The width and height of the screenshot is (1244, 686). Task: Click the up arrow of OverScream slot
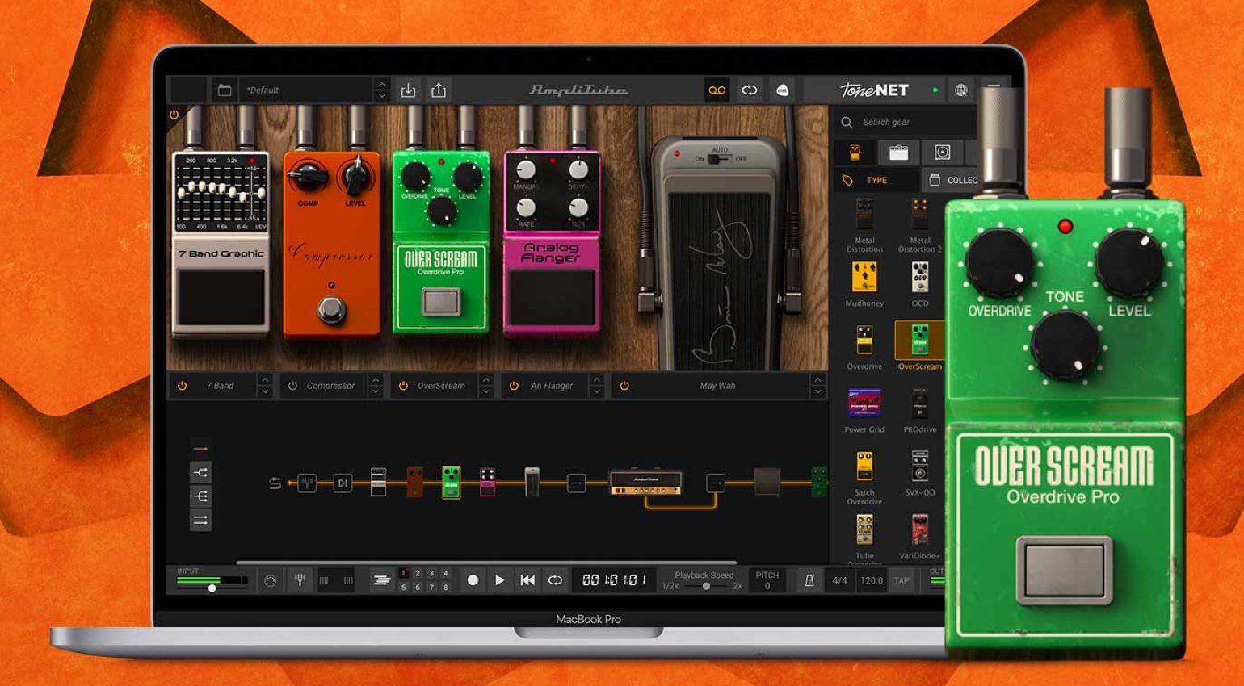click(485, 379)
